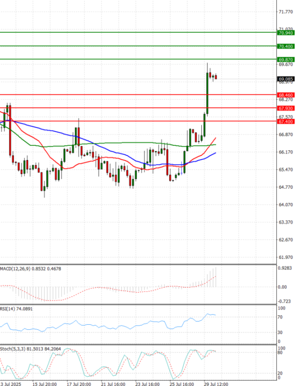Viewport: 296px width, 386px height.
Task: Click the 64.770 price axis value
Action: [x=286, y=187]
